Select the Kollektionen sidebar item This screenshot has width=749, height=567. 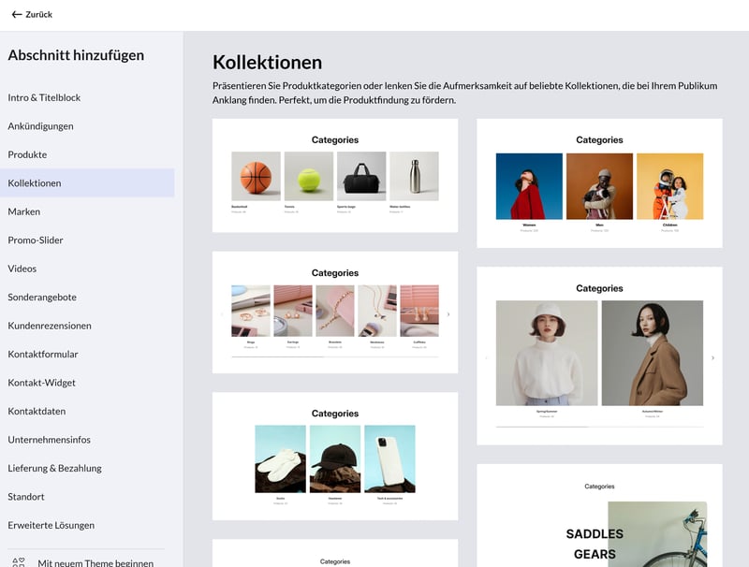pyautogui.click(x=35, y=183)
